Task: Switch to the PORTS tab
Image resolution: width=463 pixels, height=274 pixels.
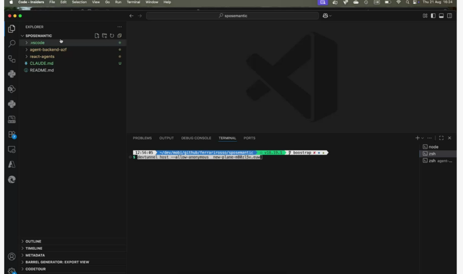Action: (x=249, y=138)
